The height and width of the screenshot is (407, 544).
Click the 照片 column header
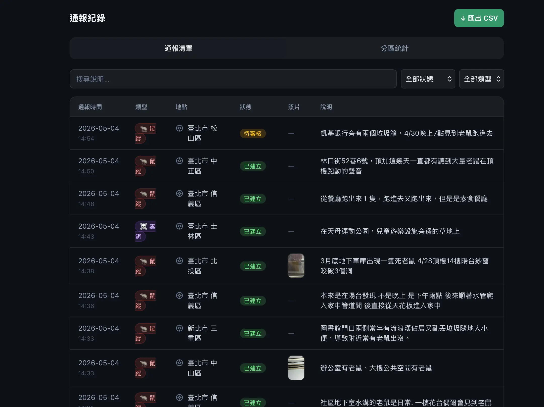[294, 107]
